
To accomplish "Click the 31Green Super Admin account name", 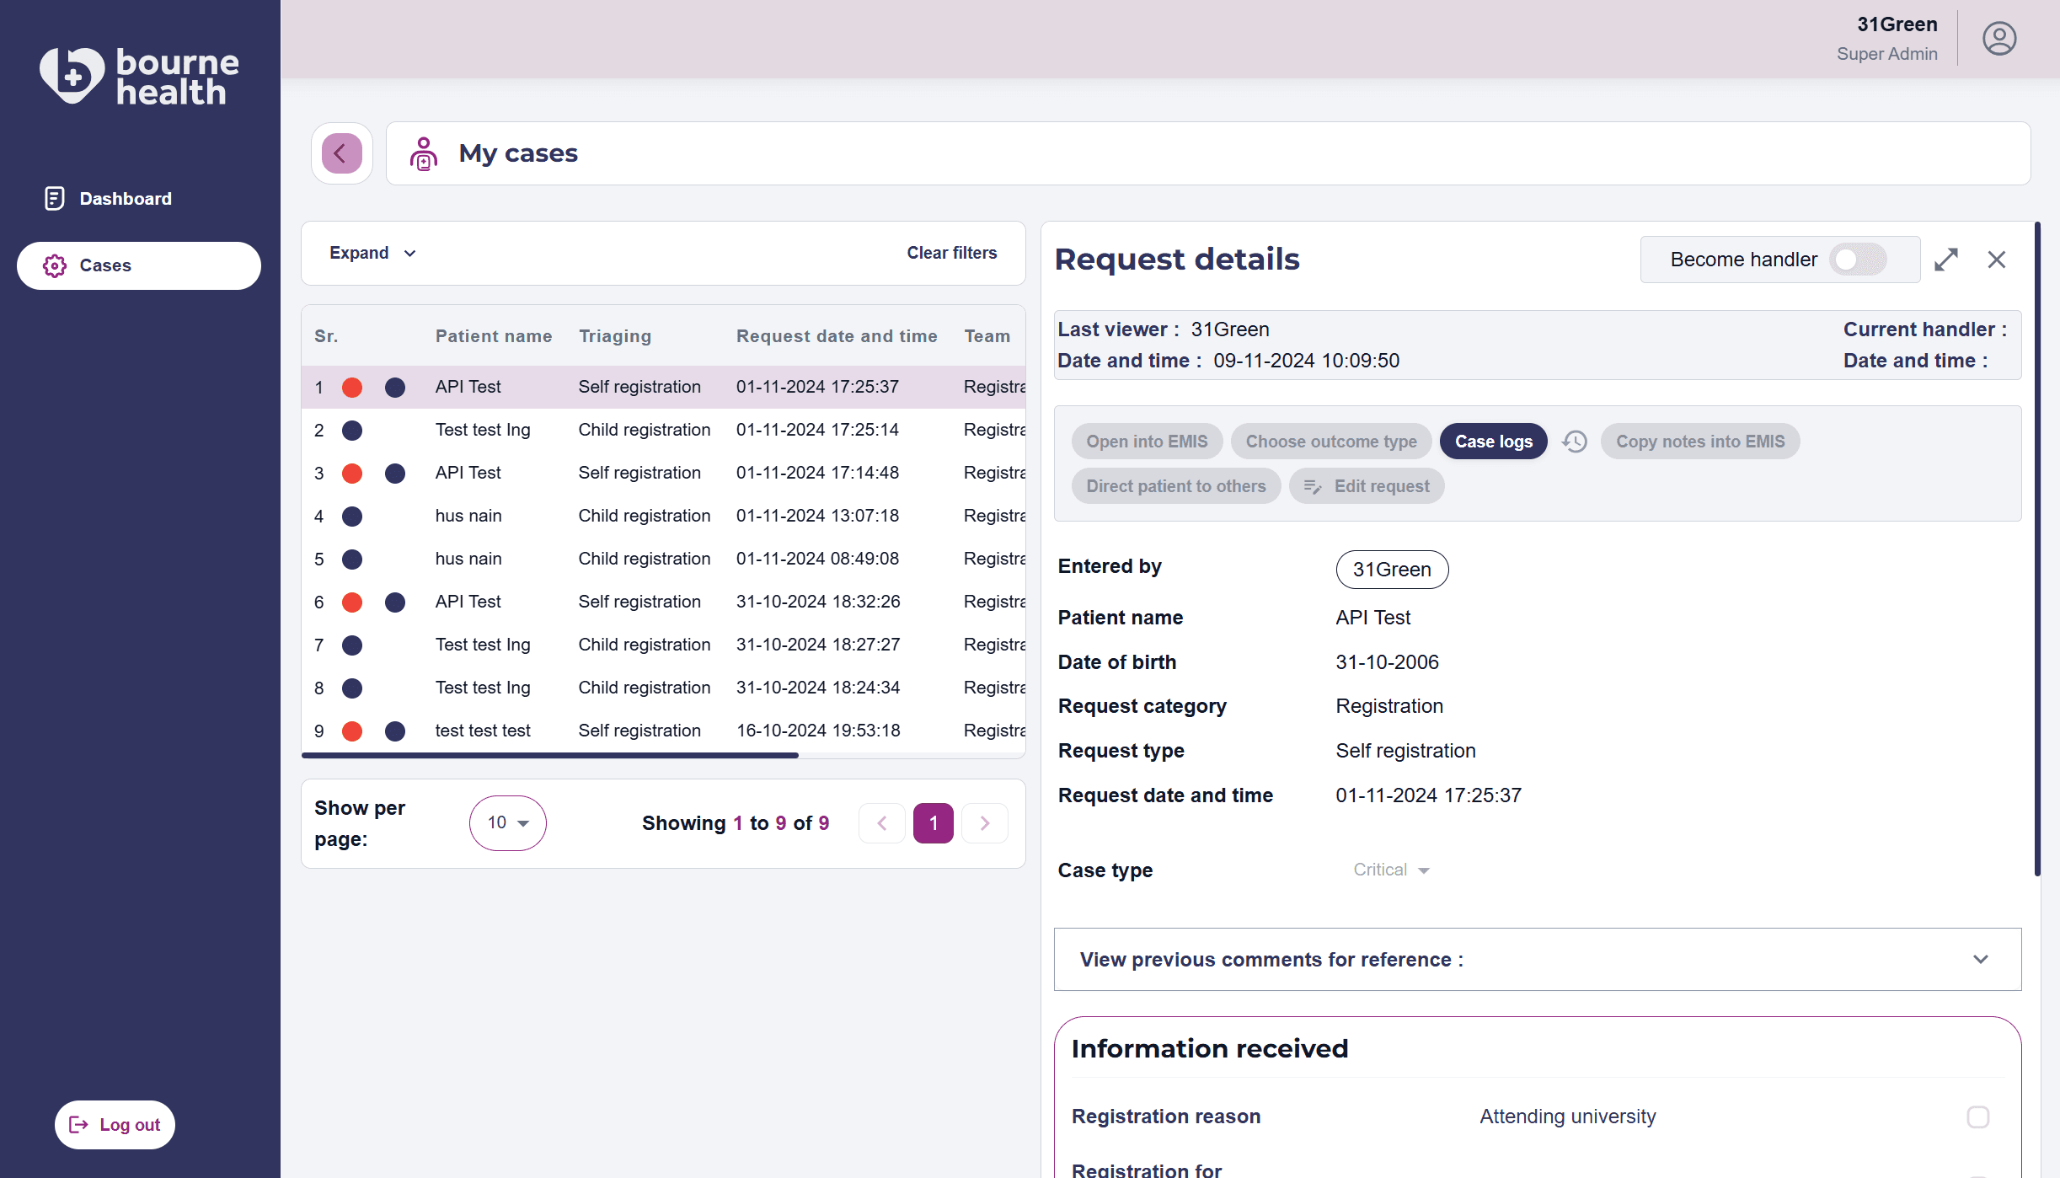I will click(1887, 39).
